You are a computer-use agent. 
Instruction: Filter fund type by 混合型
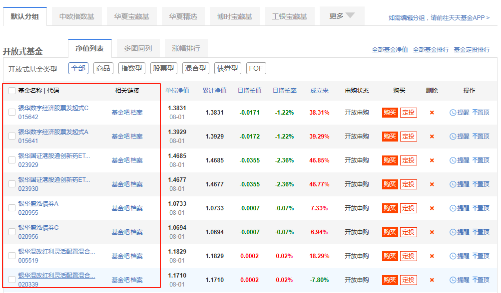point(195,68)
